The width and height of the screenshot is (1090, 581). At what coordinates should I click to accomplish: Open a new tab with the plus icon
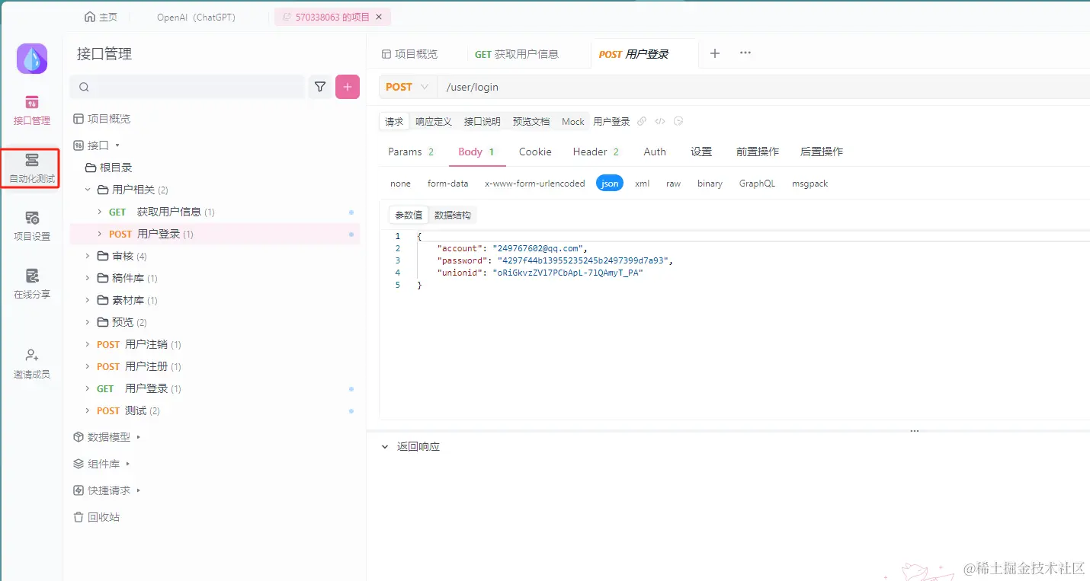coord(715,53)
